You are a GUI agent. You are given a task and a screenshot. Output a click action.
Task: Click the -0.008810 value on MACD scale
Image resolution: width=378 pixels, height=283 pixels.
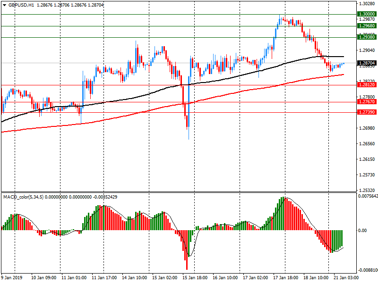[367, 270]
